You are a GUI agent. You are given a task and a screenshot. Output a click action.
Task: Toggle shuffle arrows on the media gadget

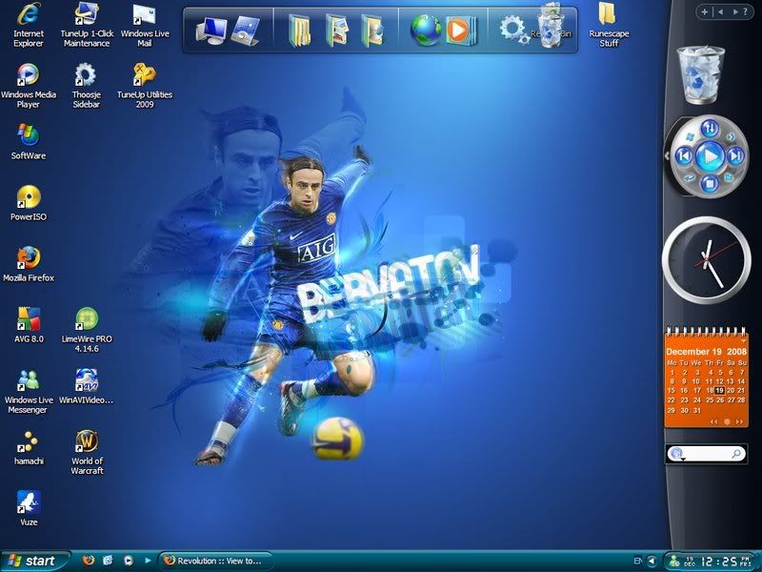pos(731,137)
